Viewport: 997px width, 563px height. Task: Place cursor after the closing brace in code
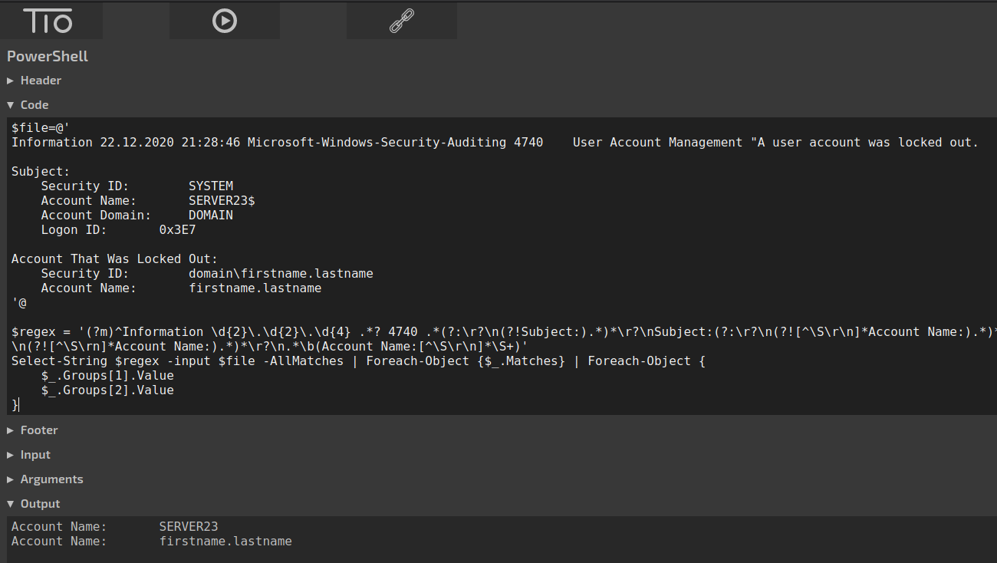tap(19, 405)
